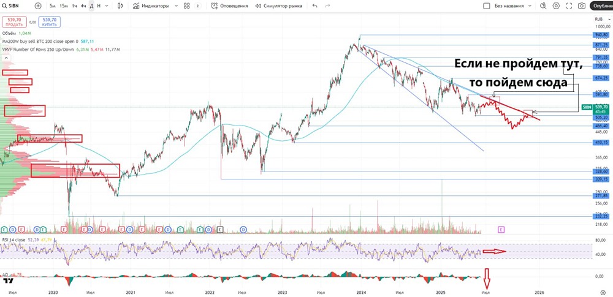Open chart settings hexagon icon
613x297 pixels.
click(x=556, y=6)
